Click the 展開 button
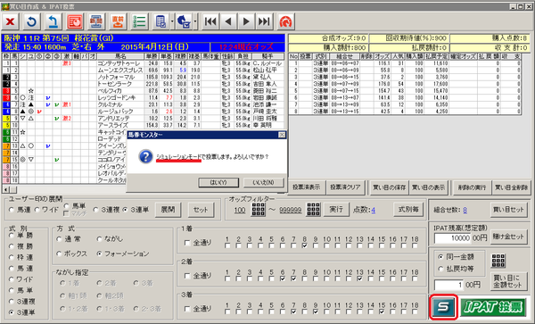535x324 pixels. [x=168, y=209]
